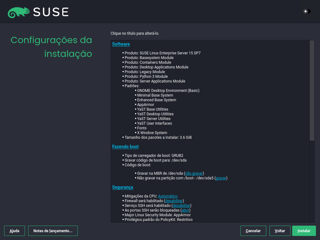Click the vertical scrollbar thumb of settings list
This screenshot has width=320, height=240.
point(312,90)
